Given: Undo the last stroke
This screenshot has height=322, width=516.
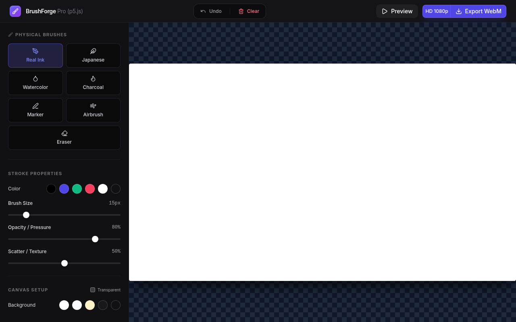Looking at the screenshot, I should pos(211,11).
